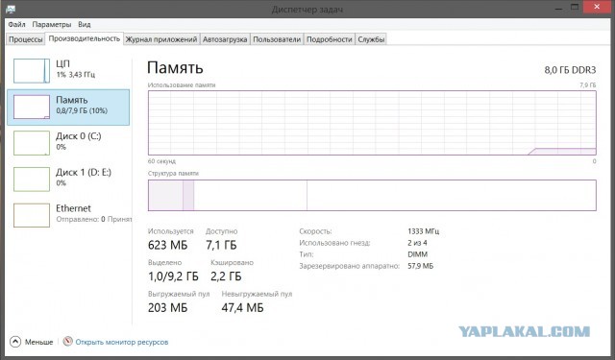Select the Ethernet sidebar item

(68, 215)
